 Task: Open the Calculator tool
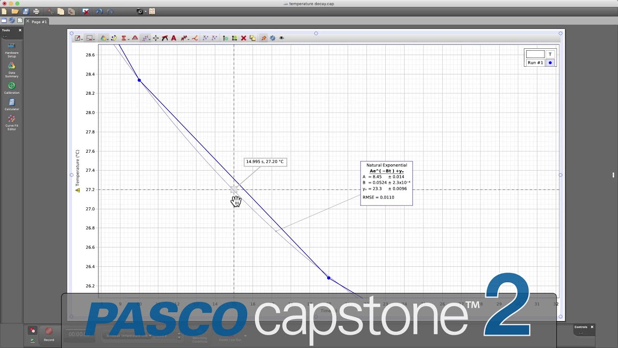click(x=12, y=104)
